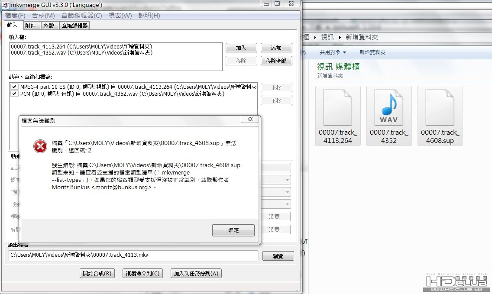Expand the third track option dropdown arrow
The height and width of the screenshot is (294, 492).
point(287,204)
